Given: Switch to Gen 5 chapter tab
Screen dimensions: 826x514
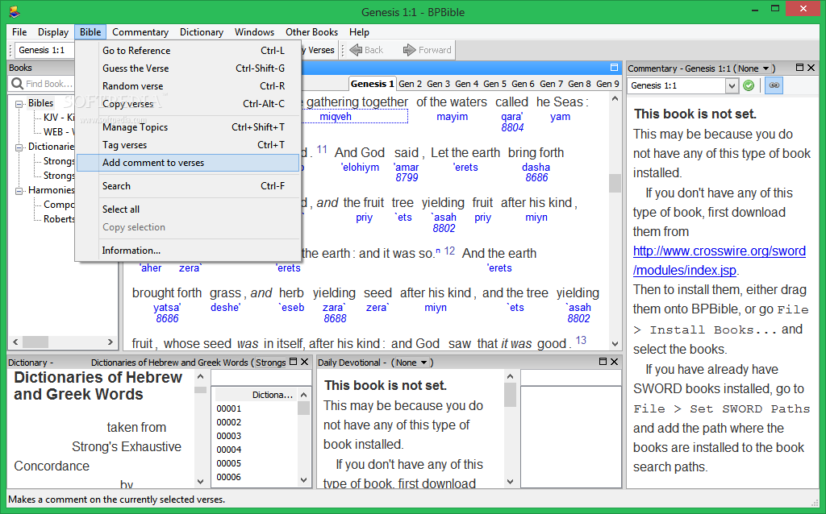Looking at the screenshot, I should coord(494,84).
